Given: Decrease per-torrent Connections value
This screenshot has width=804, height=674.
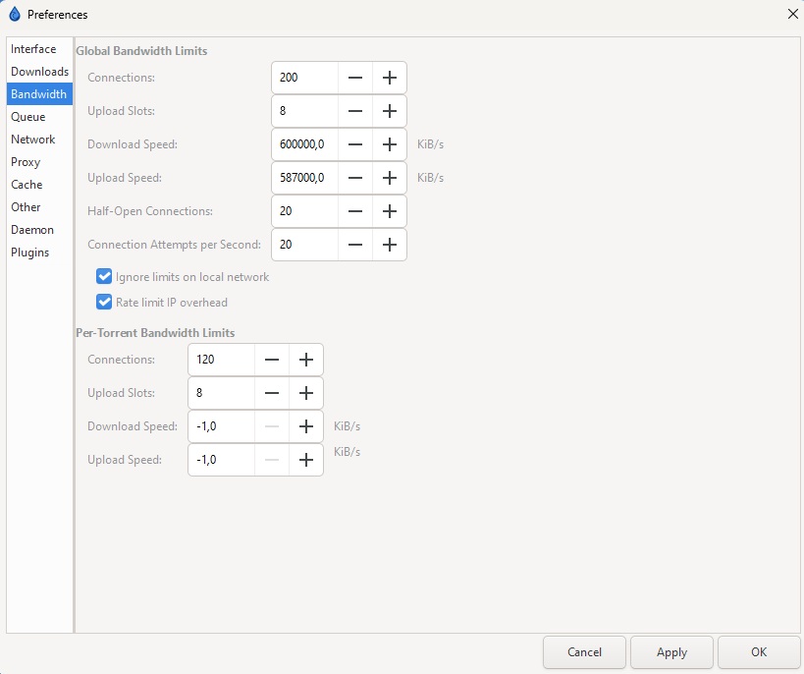Looking at the screenshot, I should coord(272,360).
